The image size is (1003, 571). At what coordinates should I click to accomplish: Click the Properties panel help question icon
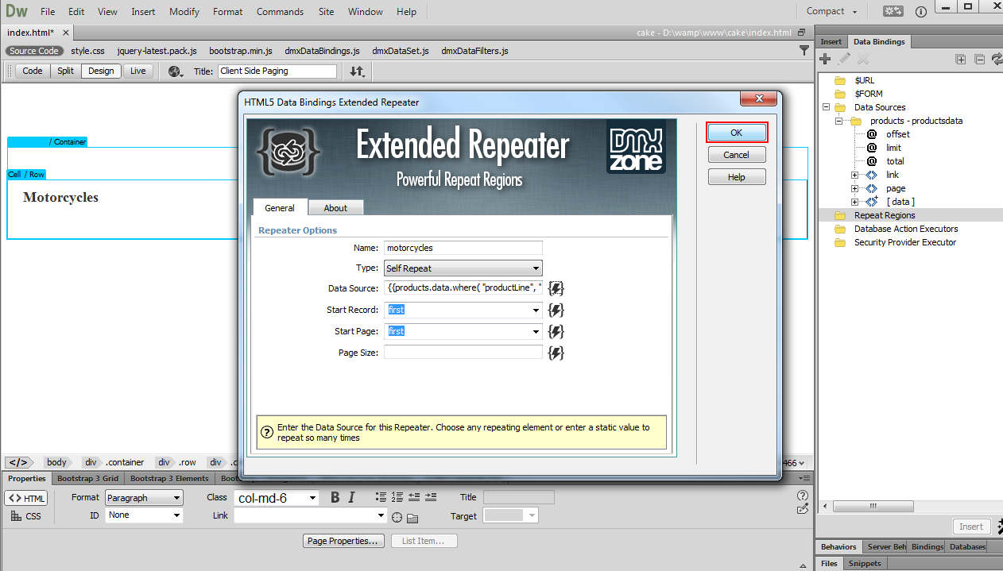803,496
